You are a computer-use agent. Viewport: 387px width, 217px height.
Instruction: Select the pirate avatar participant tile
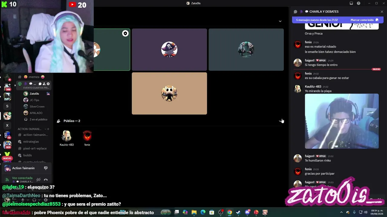(169, 50)
